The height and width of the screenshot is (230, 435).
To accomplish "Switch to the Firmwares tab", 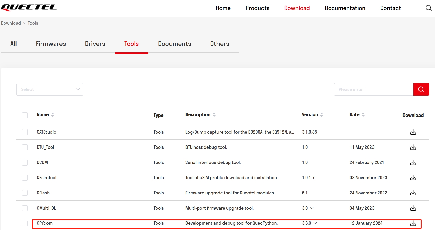I will click(x=51, y=44).
